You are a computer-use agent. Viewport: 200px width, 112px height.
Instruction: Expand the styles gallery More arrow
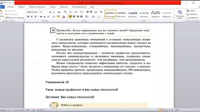[174, 17]
